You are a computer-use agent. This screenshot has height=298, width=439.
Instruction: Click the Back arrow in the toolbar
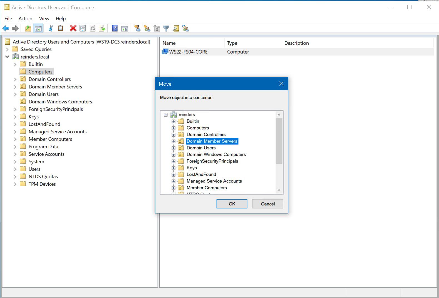coord(6,28)
